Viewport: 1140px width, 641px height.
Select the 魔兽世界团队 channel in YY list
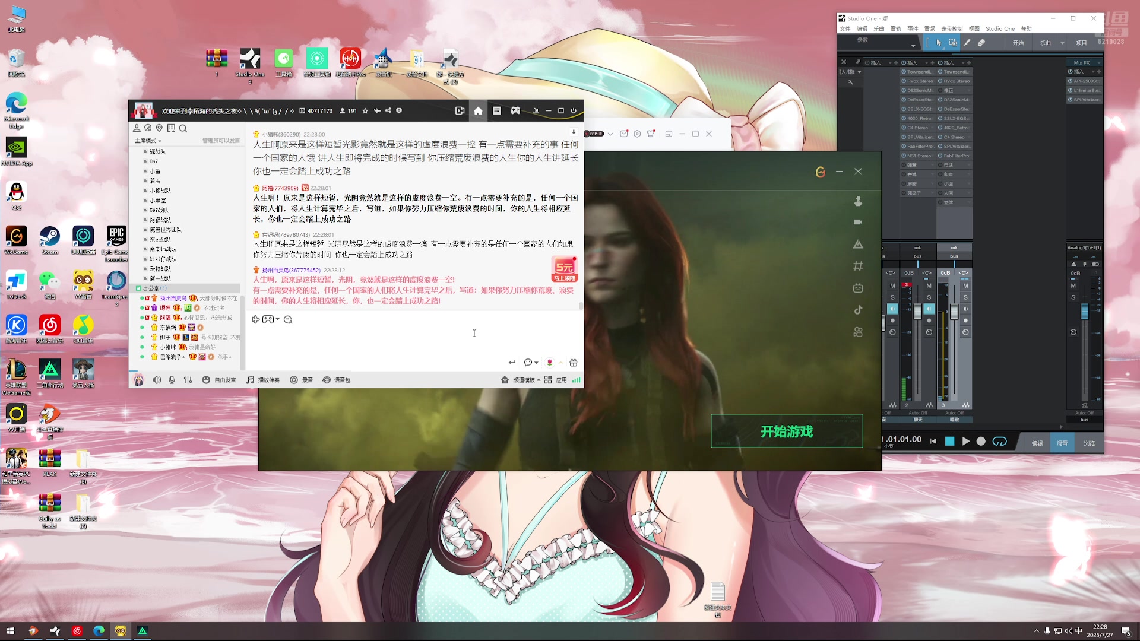tap(166, 230)
